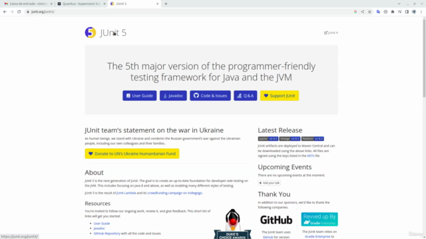Donate to UN's Ukraine Humanitarian Fund

[x=132, y=153]
